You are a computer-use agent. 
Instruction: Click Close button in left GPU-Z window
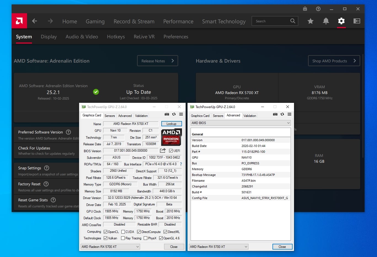(x=174, y=247)
